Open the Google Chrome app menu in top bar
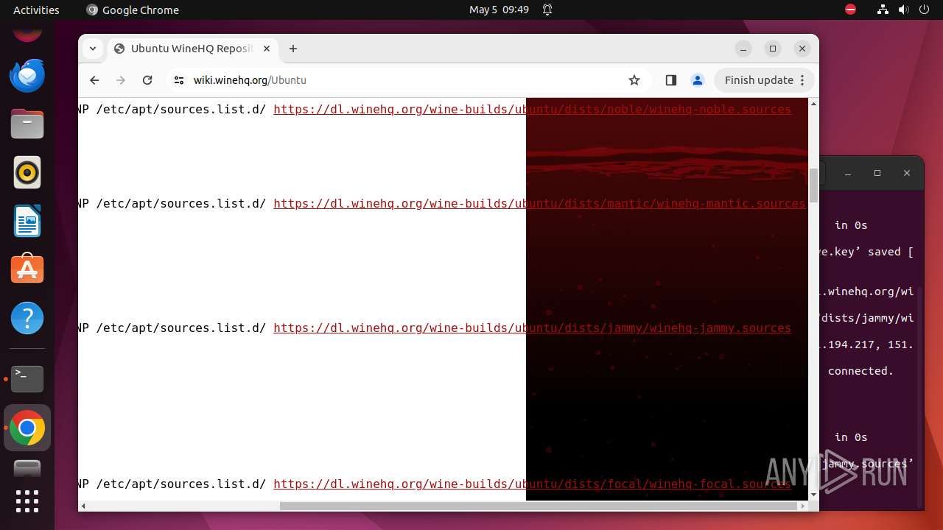This screenshot has height=530, width=943. (x=133, y=10)
